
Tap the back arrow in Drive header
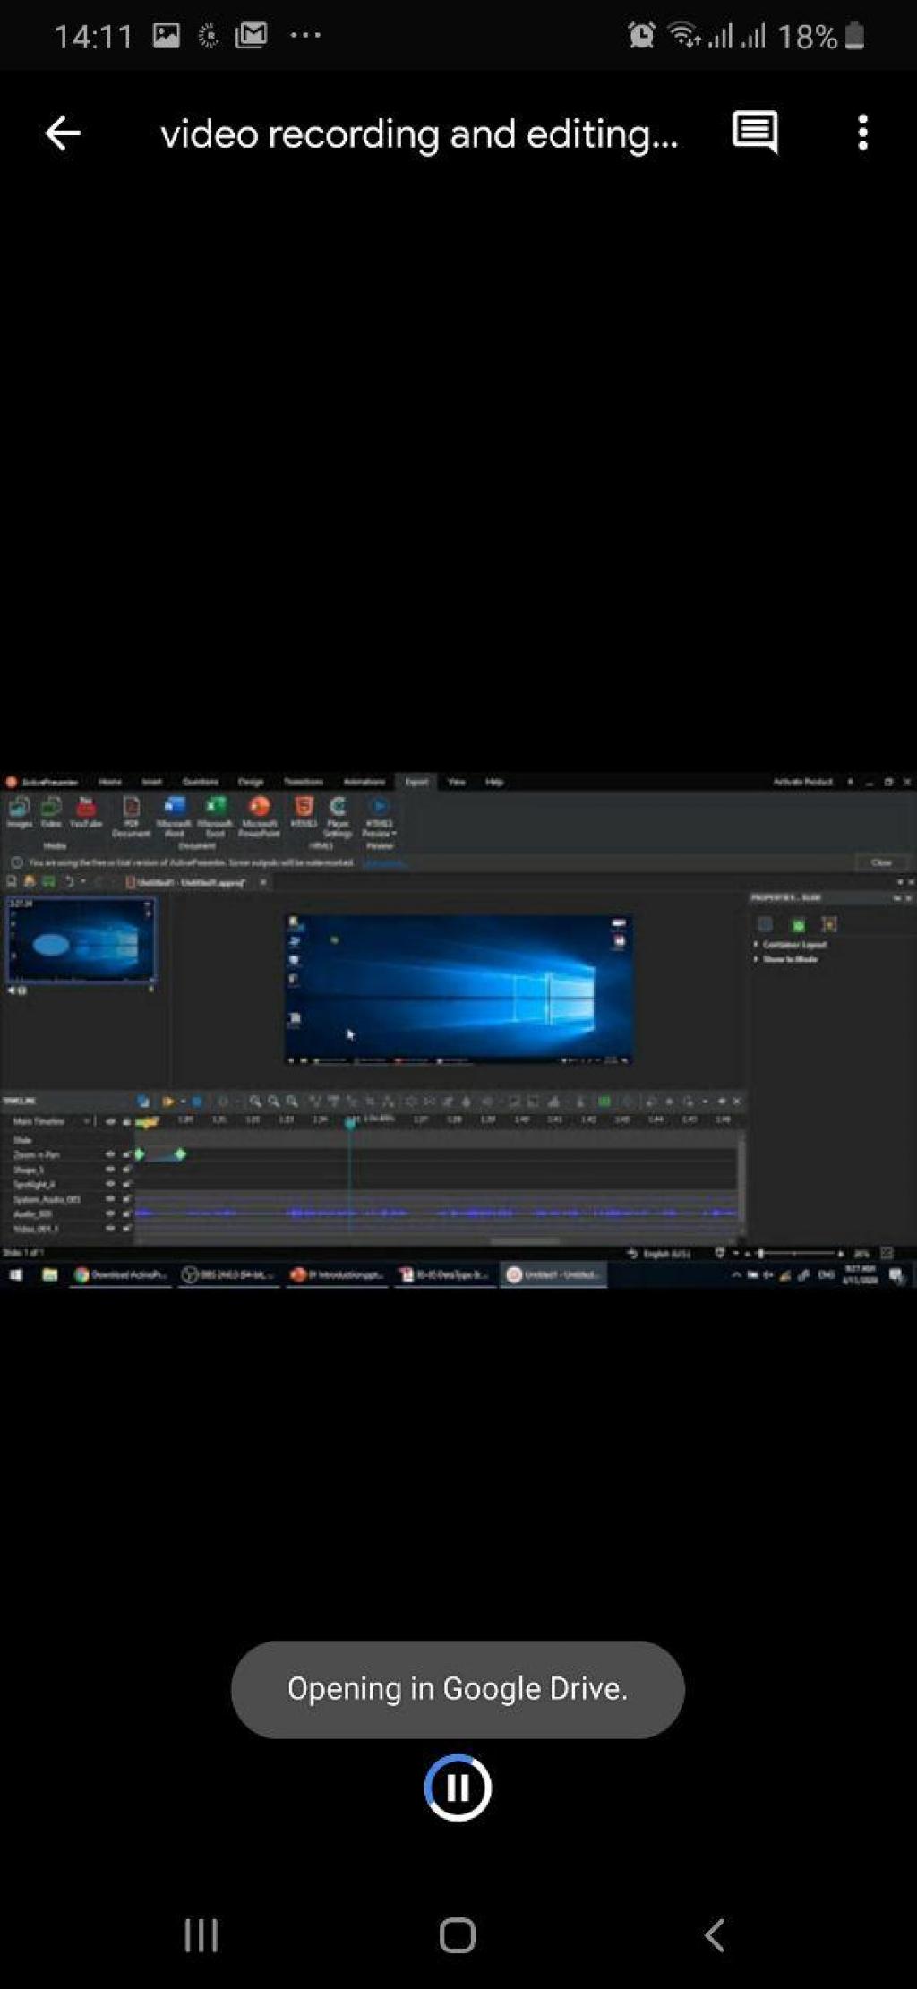pyautogui.click(x=63, y=133)
